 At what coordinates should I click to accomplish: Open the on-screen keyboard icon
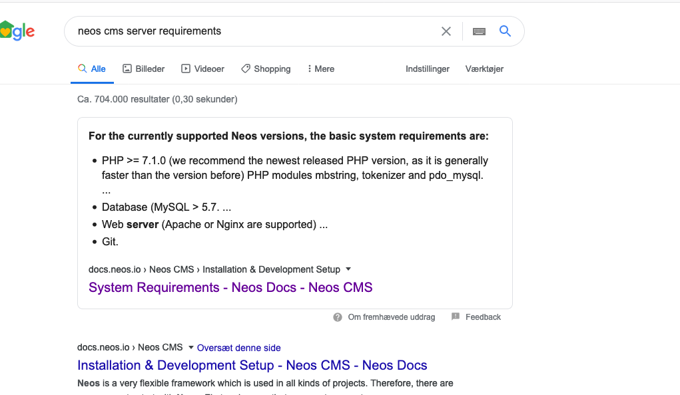(x=479, y=31)
